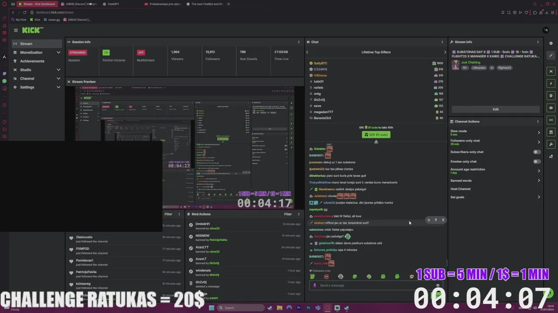Switch to the Discord browser tab
The width and height of the screenshot is (558, 313).
[79, 4]
